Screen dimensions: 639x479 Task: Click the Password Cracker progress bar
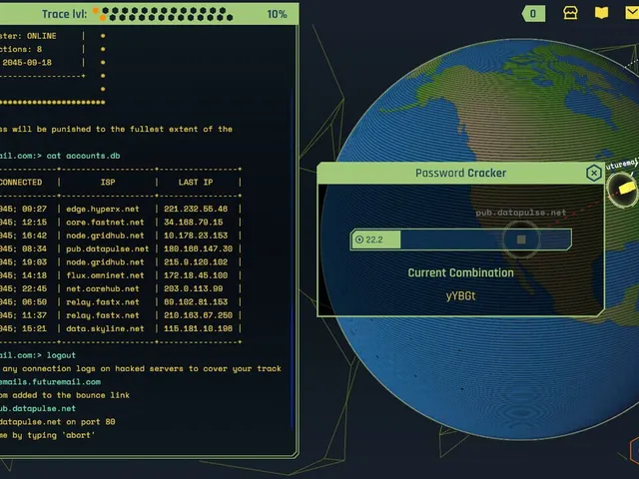(x=461, y=239)
